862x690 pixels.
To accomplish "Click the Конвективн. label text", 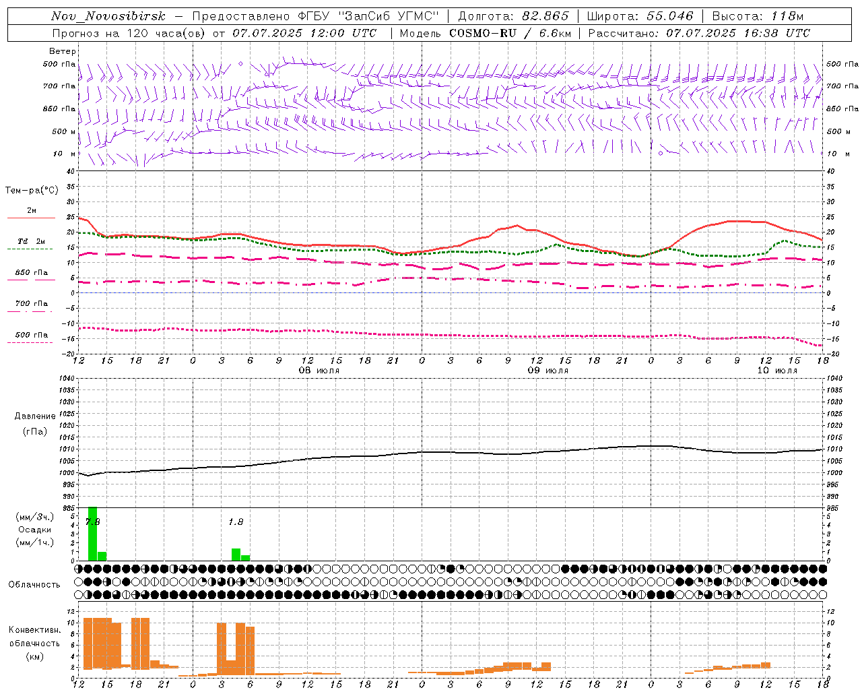I will pyautogui.click(x=35, y=630).
